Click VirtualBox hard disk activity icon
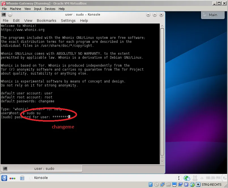Screen dimensions: 228x188 click(x=150, y=185)
